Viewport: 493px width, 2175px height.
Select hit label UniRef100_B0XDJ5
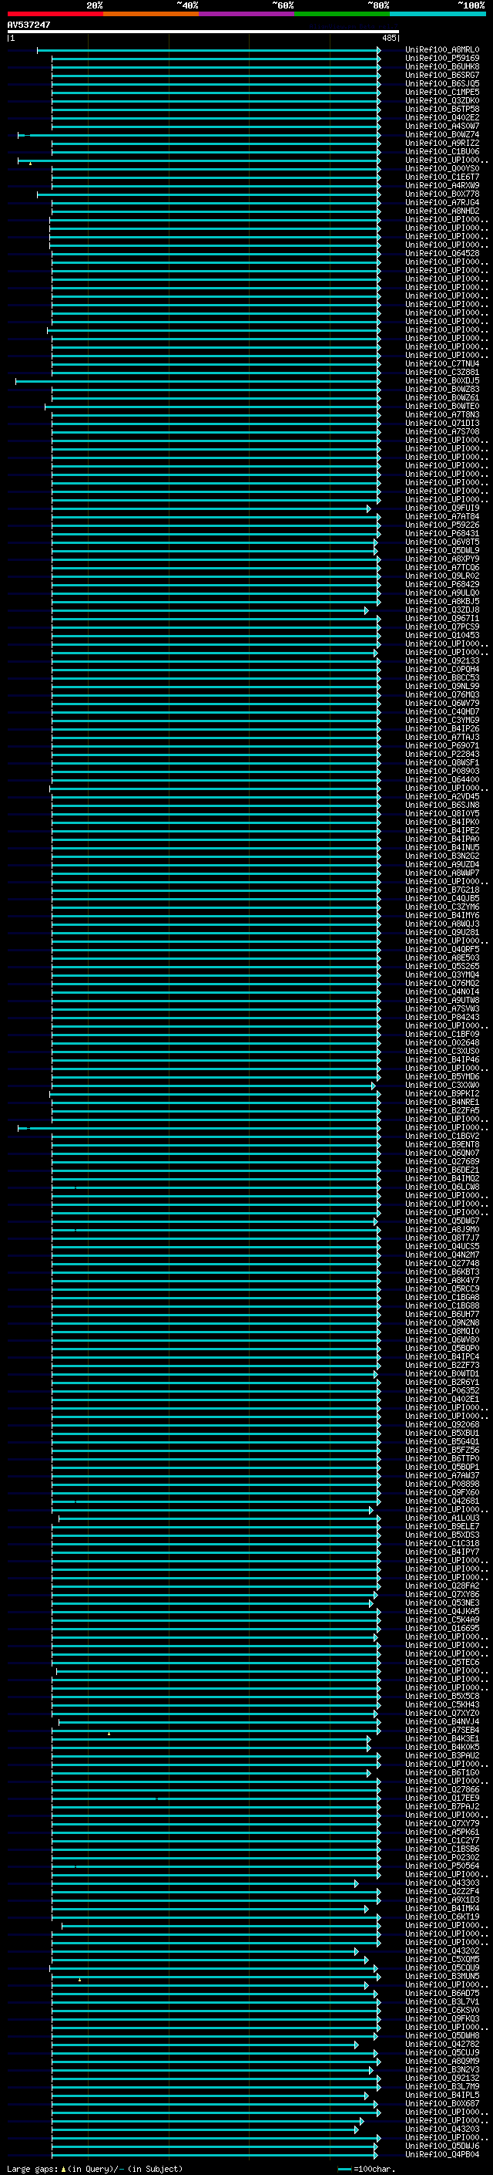[x=442, y=381]
